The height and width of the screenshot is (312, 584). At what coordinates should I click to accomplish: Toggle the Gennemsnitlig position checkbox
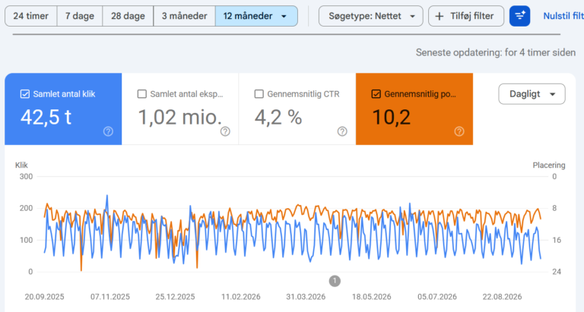point(376,94)
